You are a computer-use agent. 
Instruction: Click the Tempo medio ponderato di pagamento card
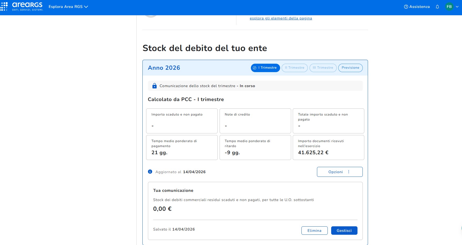182,147
